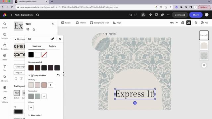Open the chat feedback icon
This screenshot has width=212, height=119.
(x=162, y=15)
